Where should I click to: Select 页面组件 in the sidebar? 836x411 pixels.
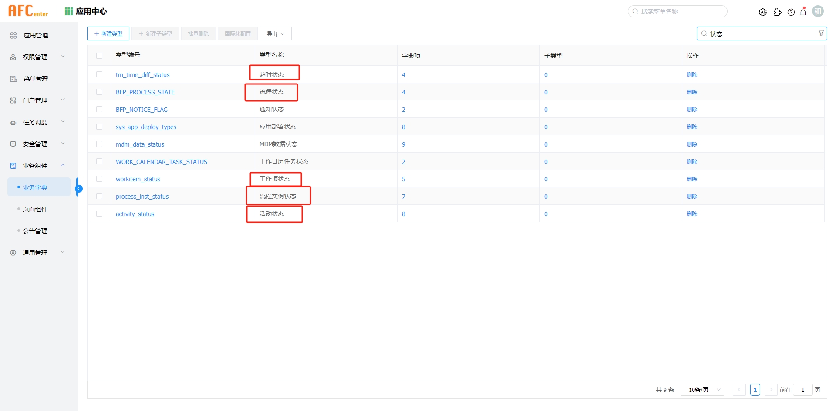[35, 209]
